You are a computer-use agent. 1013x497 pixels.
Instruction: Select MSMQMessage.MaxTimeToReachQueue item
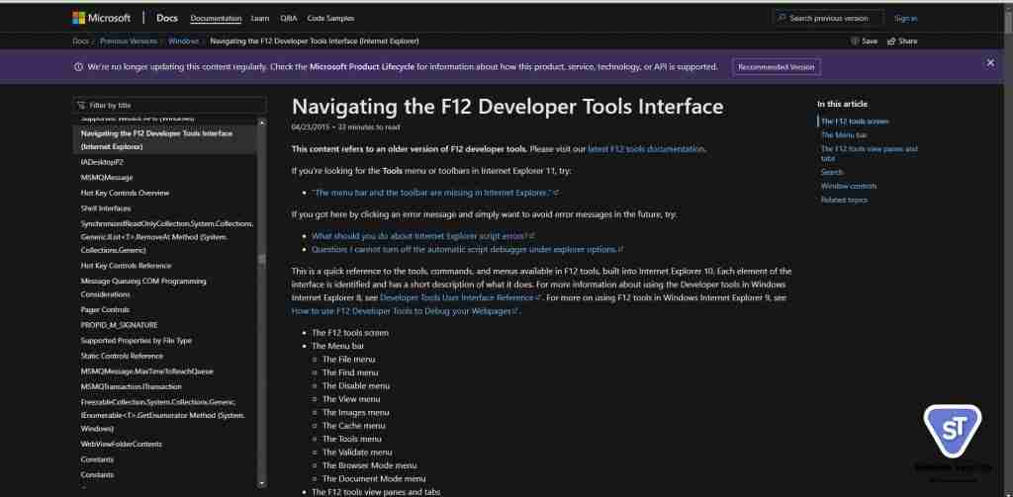(146, 372)
